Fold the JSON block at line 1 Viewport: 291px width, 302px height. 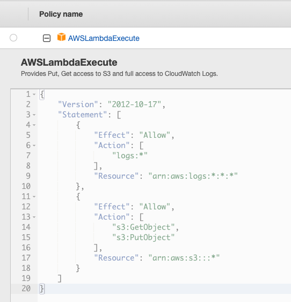(x=34, y=94)
